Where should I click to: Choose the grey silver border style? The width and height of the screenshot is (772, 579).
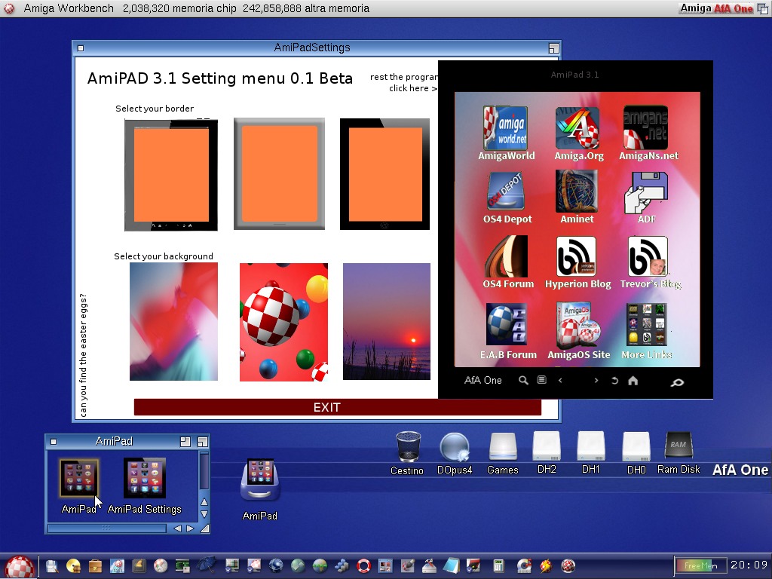pos(279,174)
